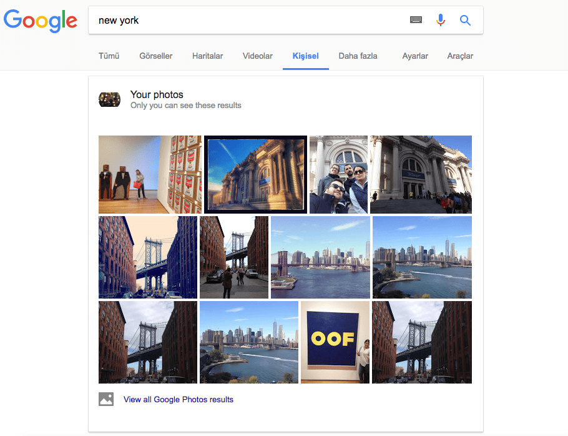Click the Google logo
Image resolution: width=568 pixels, height=436 pixels.
click(41, 21)
